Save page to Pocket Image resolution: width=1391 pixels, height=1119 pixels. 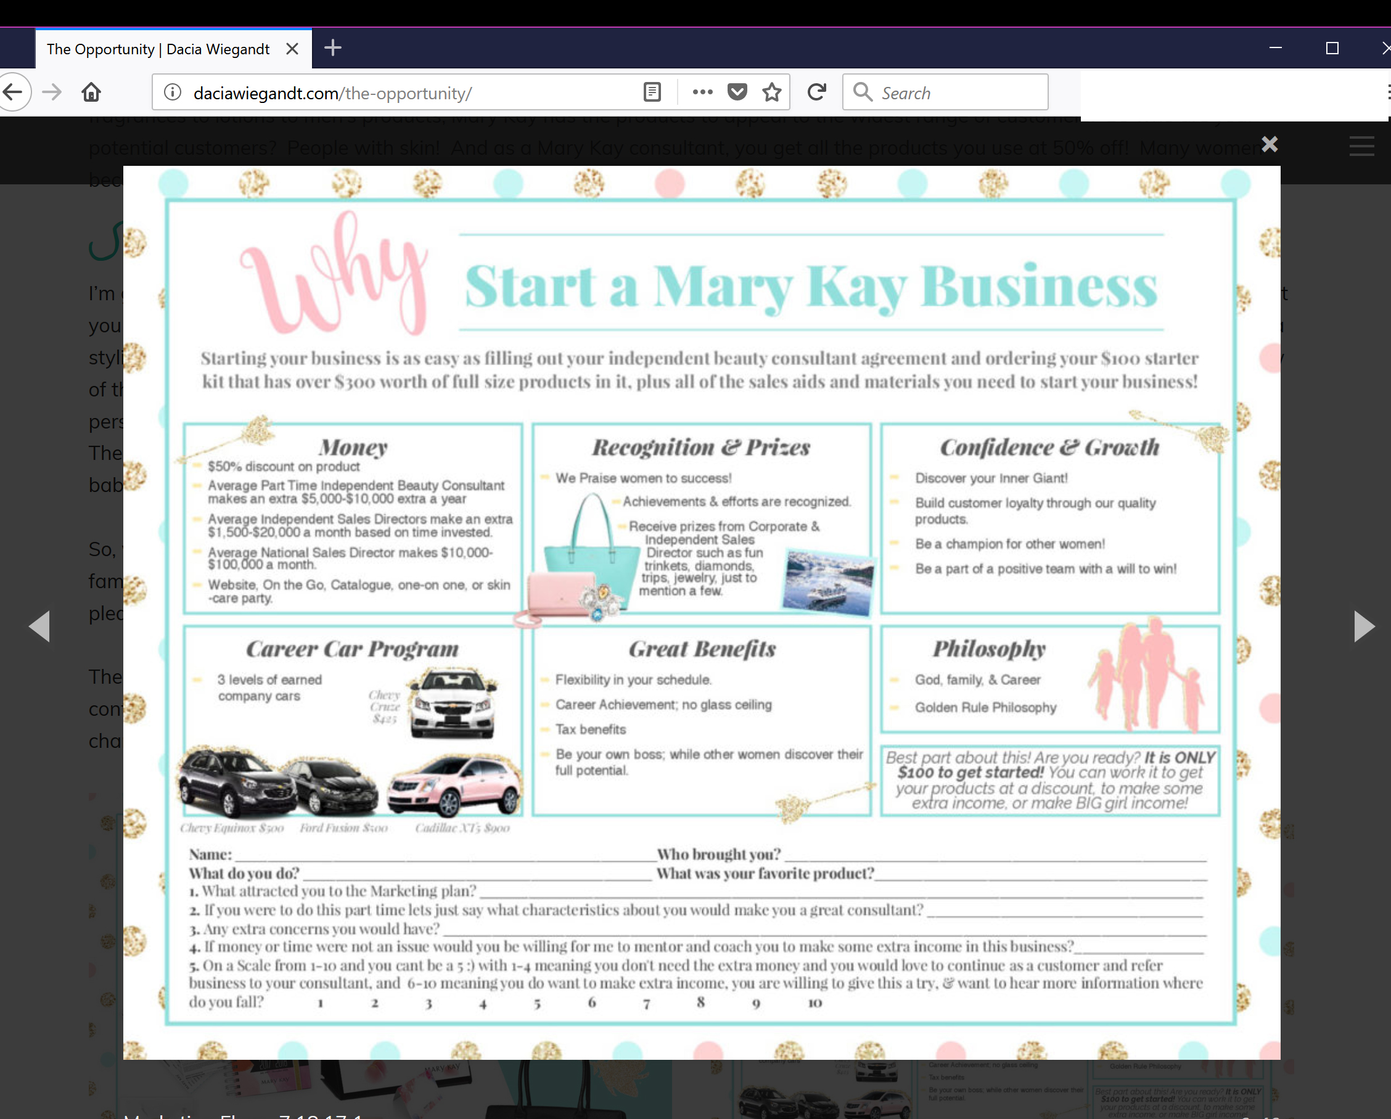click(737, 92)
